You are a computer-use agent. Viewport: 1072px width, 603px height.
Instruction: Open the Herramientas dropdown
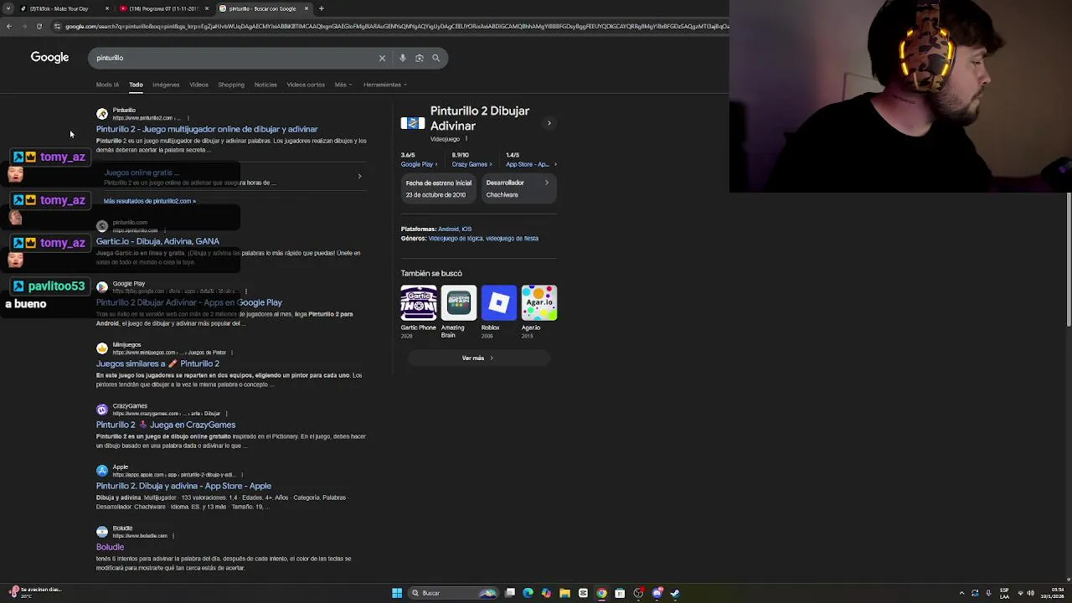(385, 85)
